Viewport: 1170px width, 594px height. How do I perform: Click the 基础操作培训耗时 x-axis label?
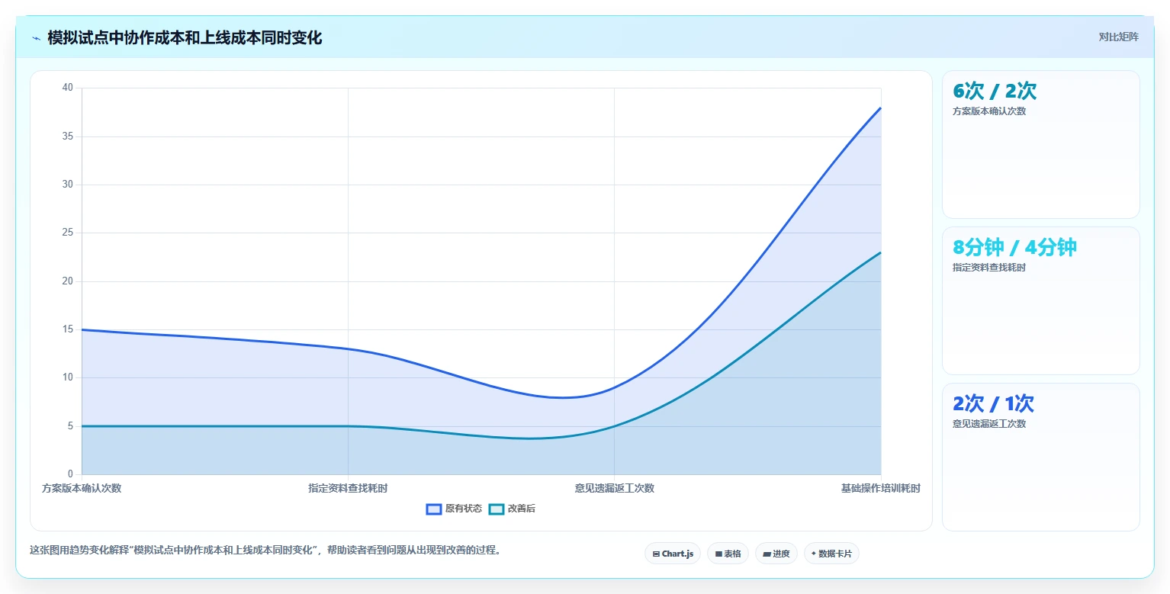click(x=881, y=489)
